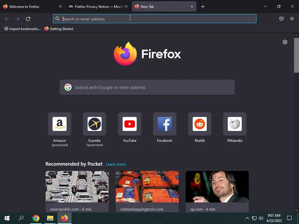
Task: Click the onlineshoppingtools.com source label
Action: click(142, 209)
